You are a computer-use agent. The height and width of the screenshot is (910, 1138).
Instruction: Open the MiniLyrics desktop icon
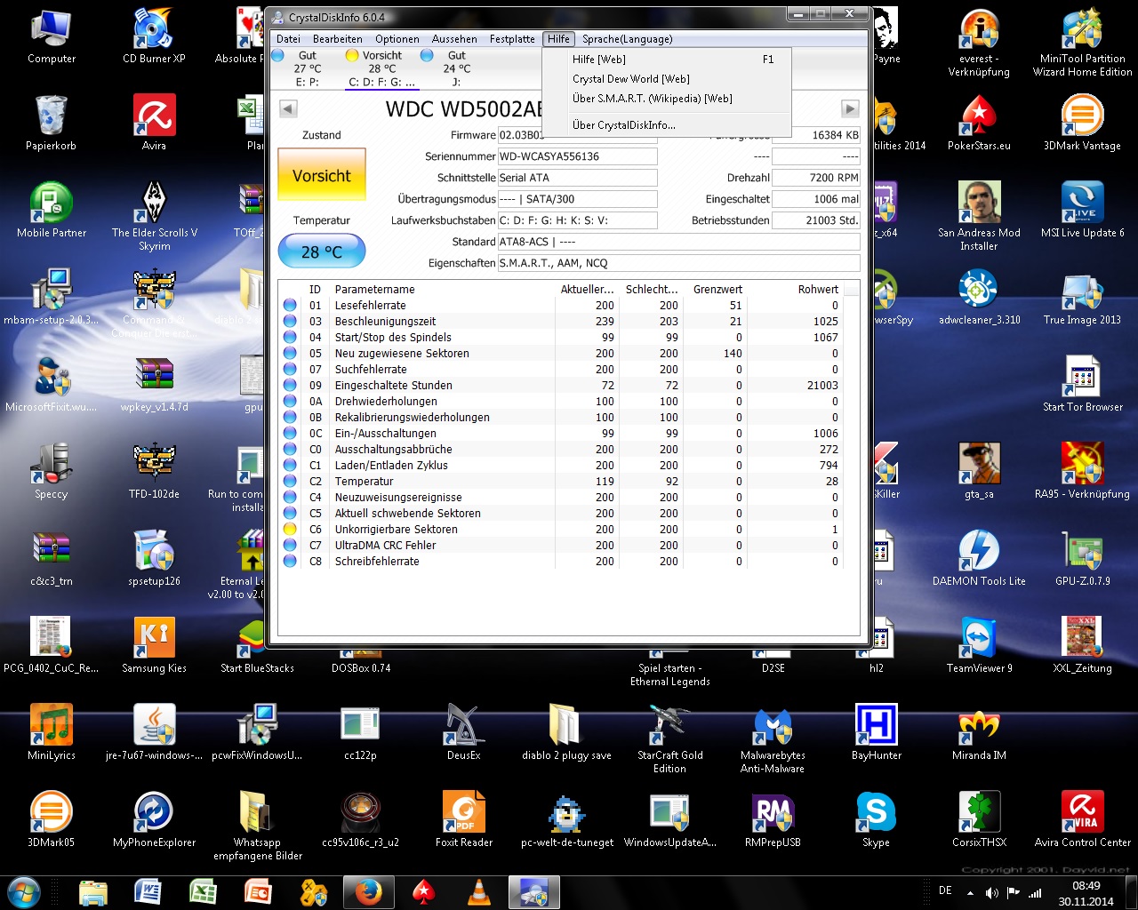(x=52, y=733)
